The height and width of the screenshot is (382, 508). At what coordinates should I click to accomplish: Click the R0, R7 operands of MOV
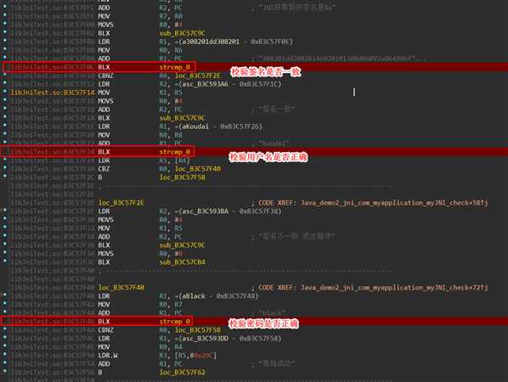click(x=171, y=305)
